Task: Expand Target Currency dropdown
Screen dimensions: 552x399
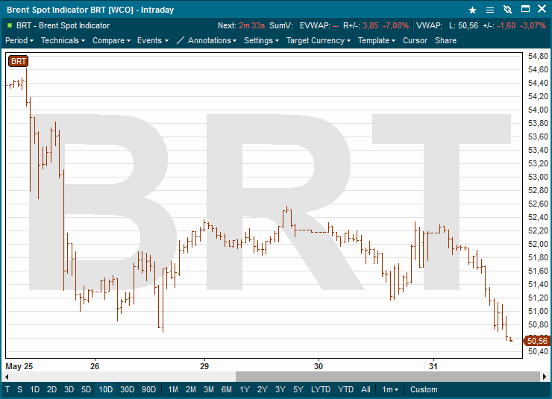Action: [x=319, y=40]
